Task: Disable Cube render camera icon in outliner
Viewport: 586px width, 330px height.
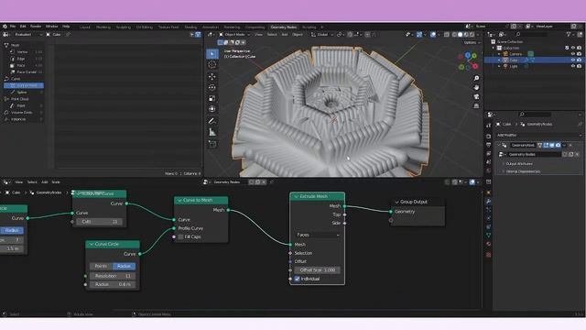Action: coord(579,60)
